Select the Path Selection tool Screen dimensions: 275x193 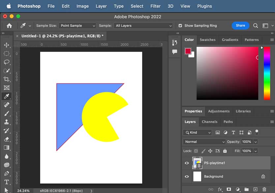tap(7, 190)
